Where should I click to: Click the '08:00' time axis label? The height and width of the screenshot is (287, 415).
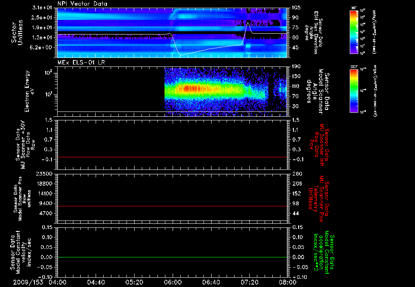coord(287,282)
